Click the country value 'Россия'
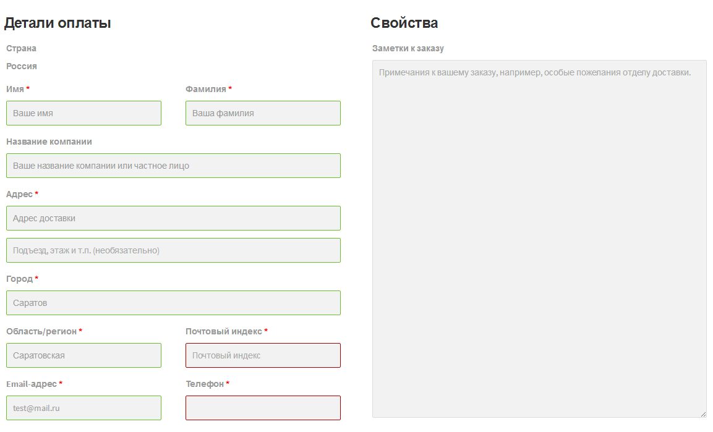Image resolution: width=713 pixels, height=432 pixels. (x=22, y=66)
